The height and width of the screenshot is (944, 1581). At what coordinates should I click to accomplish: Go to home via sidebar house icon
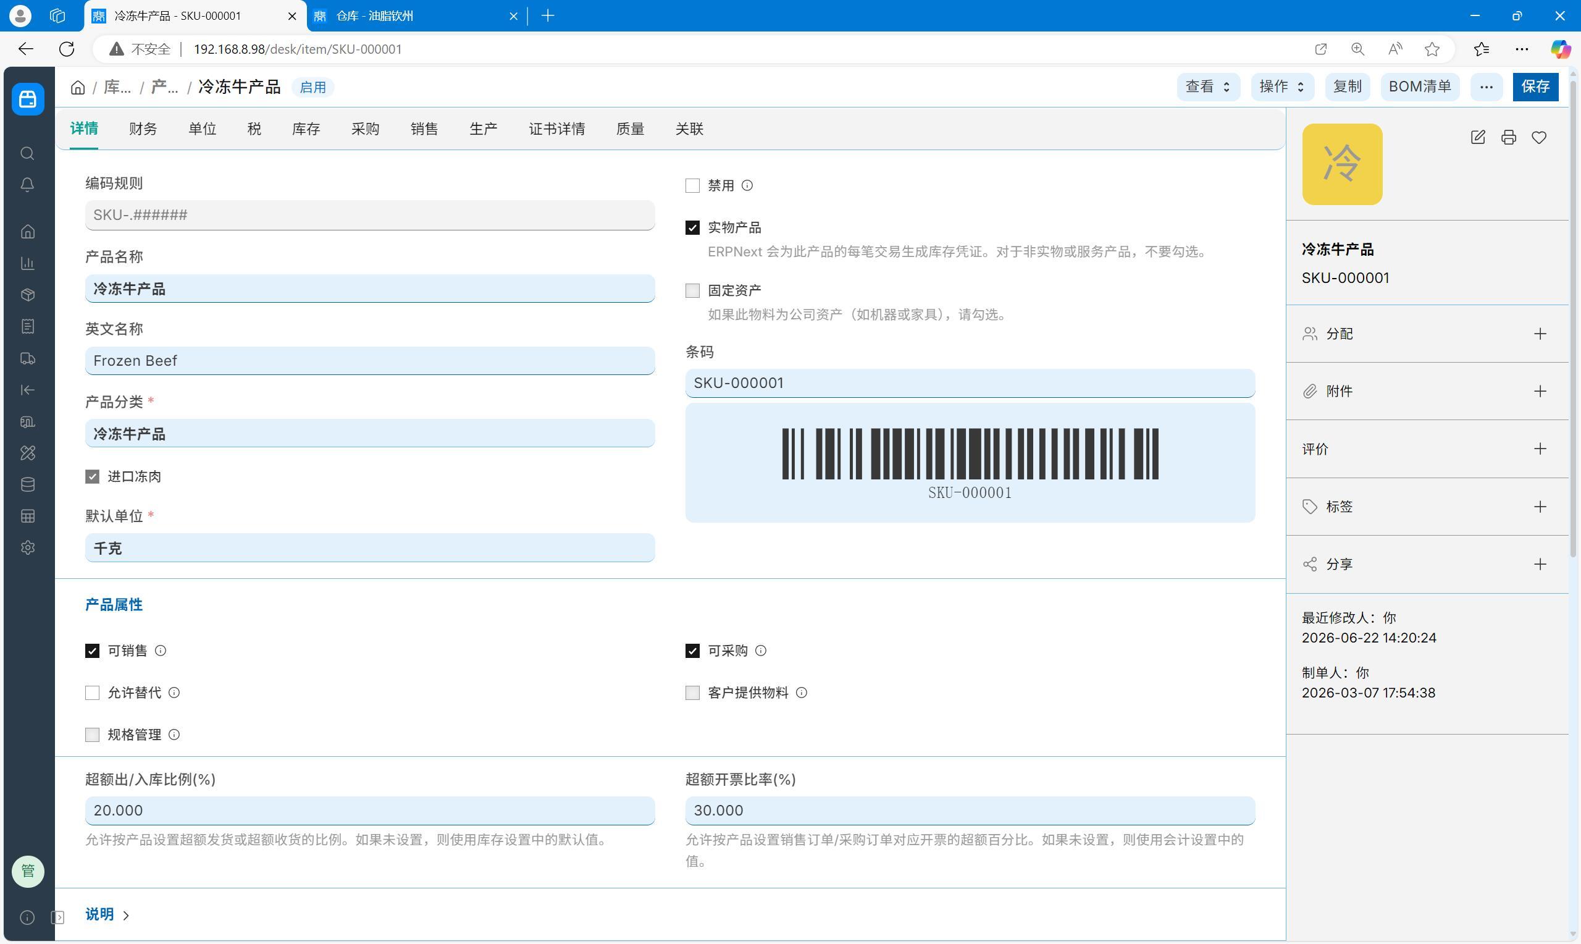(x=27, y=232)
